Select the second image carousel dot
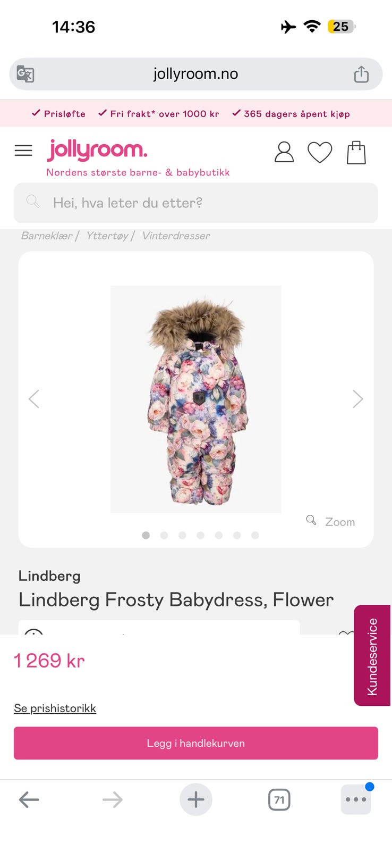The height and width of the screenshot is (851, 392). click(x=164, y=535)
